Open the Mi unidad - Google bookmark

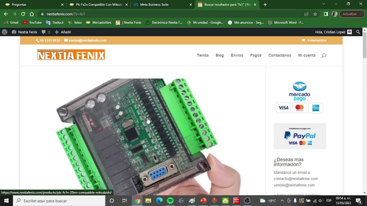coord(205,22)
